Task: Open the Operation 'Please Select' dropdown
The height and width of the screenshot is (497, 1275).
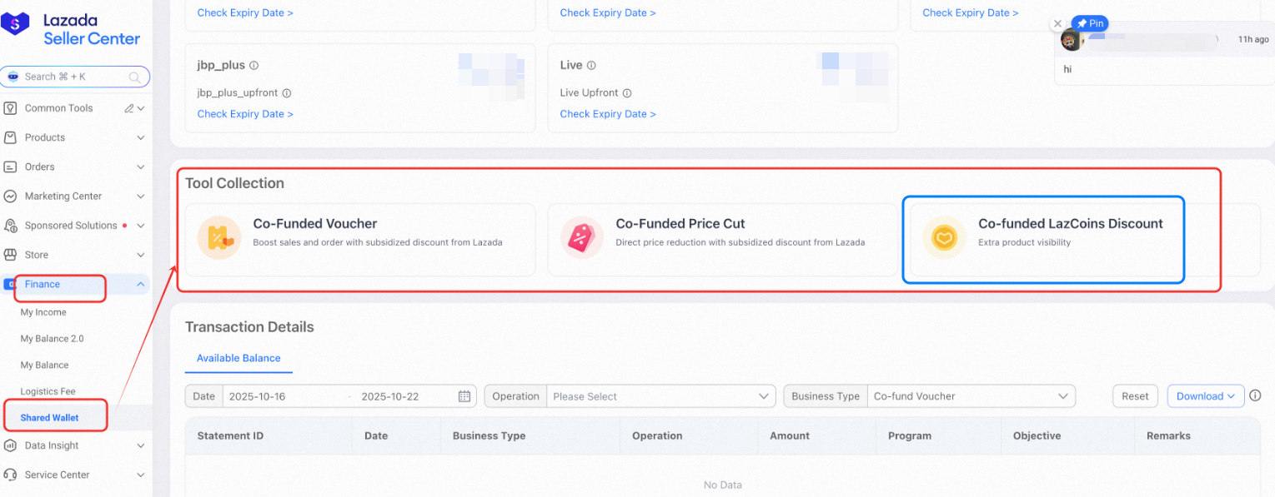Action: click(x=660, y=396)
